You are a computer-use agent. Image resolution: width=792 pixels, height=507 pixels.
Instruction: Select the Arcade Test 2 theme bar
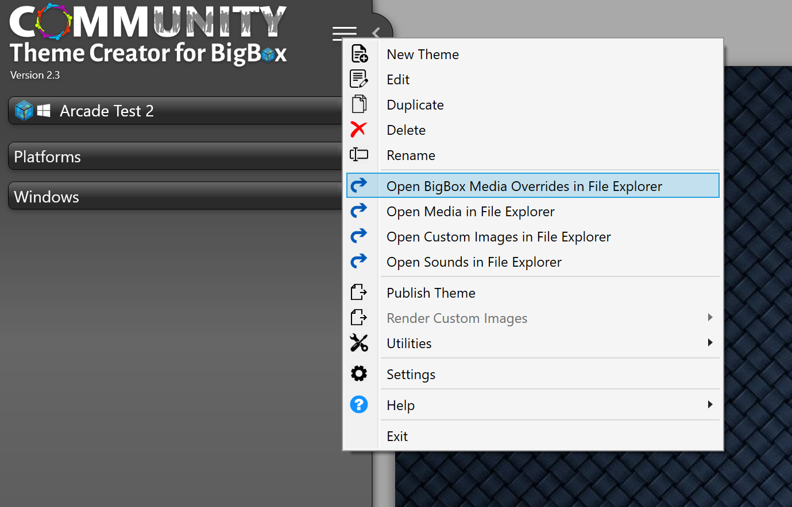tap(175, 111)
